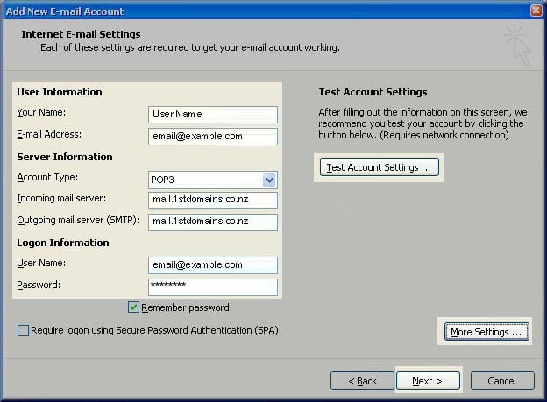Click the Account Type label text
547x402 pixels.
point(46,178)
